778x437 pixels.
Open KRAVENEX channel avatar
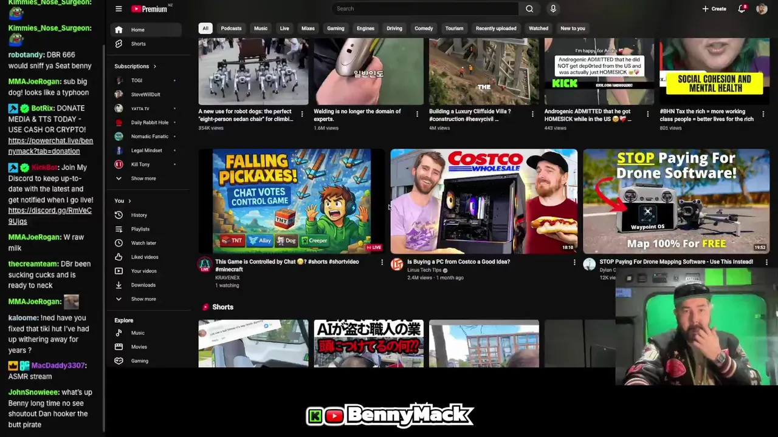[x=205, y=265]
